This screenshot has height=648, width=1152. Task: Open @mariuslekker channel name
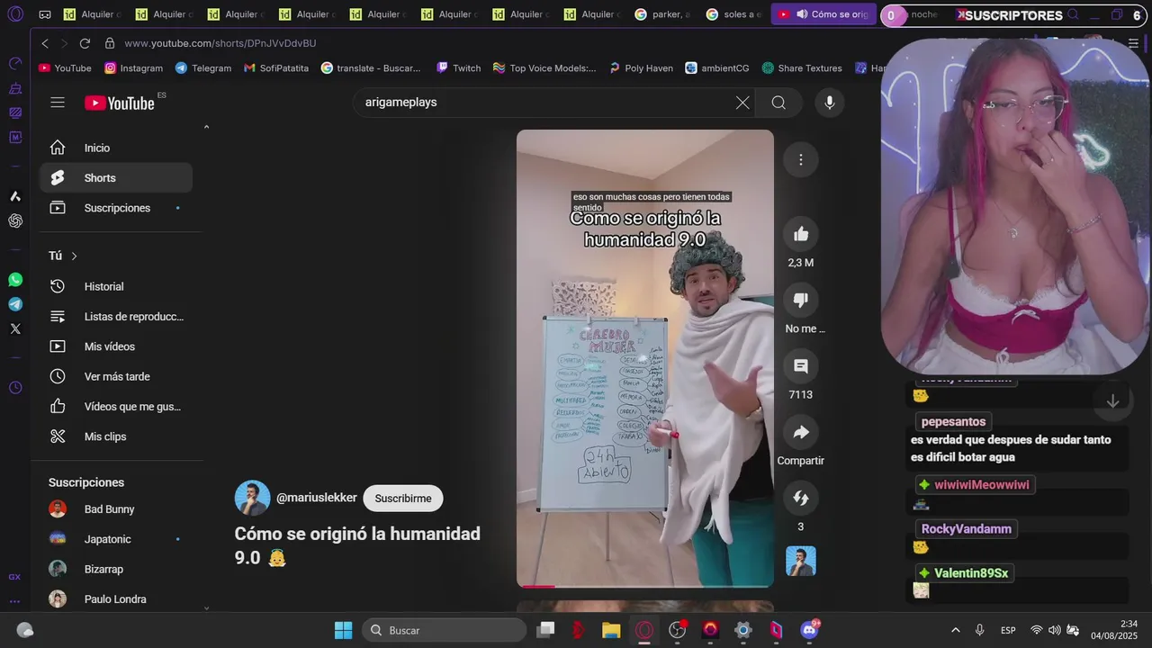coord(317,498)
